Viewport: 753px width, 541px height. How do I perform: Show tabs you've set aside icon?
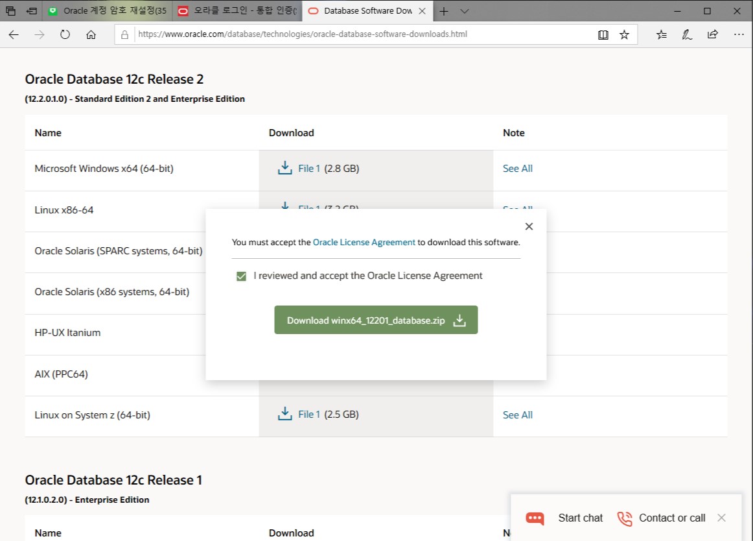pyautogui.click(x=10, y=10)
